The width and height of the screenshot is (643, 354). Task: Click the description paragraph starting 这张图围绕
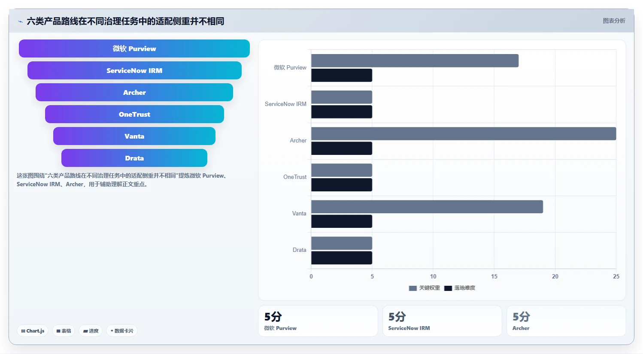pyautogui.click(x=122, y=180)
